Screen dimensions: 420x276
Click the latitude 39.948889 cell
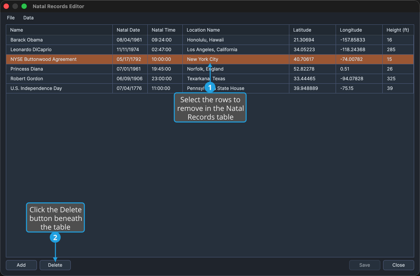[x=312, y=88]
